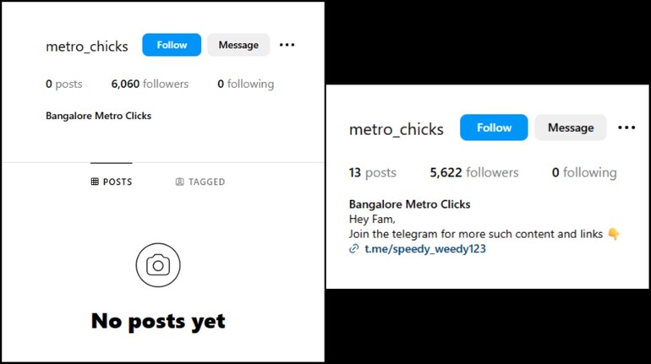Open 0 following list on right profile

click(584, 172)
